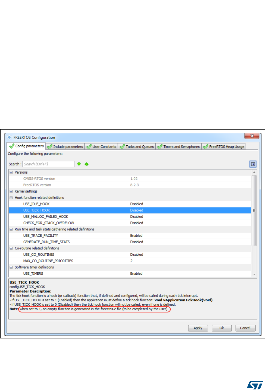Image resolution: width=265 pixels, height=391 pixels.
Task: Collapse Hook function related definitions section
Action: click(11, 198)
